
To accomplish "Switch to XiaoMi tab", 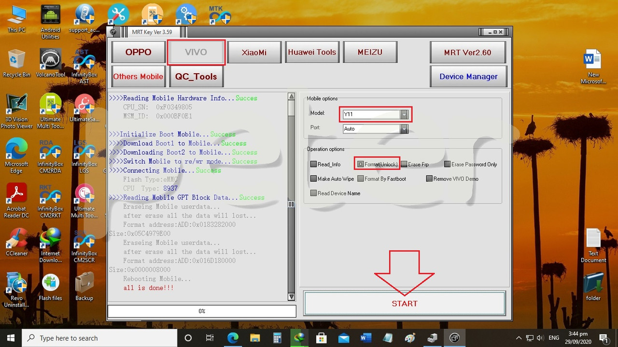I will click(254, 52).
